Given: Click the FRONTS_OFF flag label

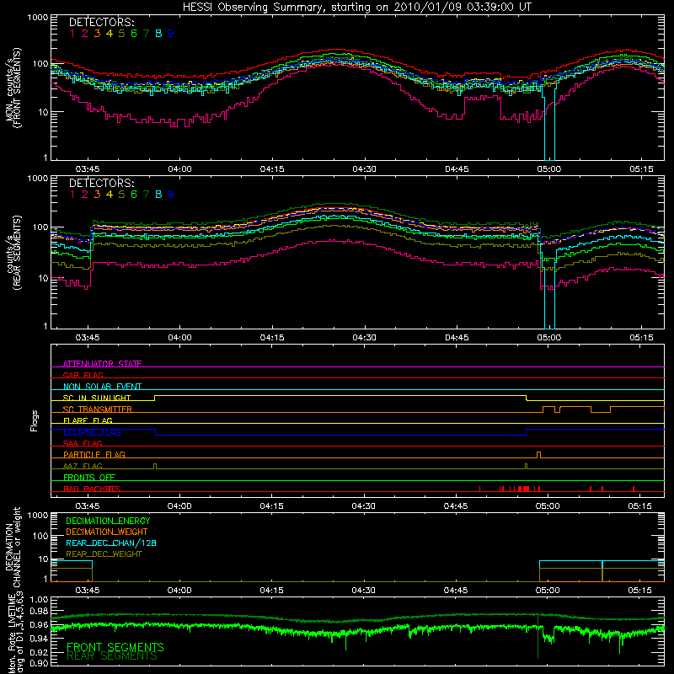Looking at the screenshot, I should (89, 478).
